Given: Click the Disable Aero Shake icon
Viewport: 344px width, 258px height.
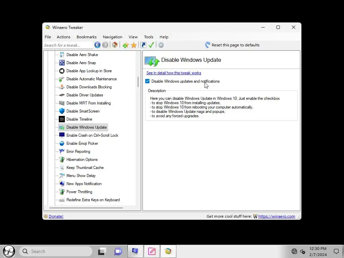Looking at the screenshot, I should tap(62, 55).
